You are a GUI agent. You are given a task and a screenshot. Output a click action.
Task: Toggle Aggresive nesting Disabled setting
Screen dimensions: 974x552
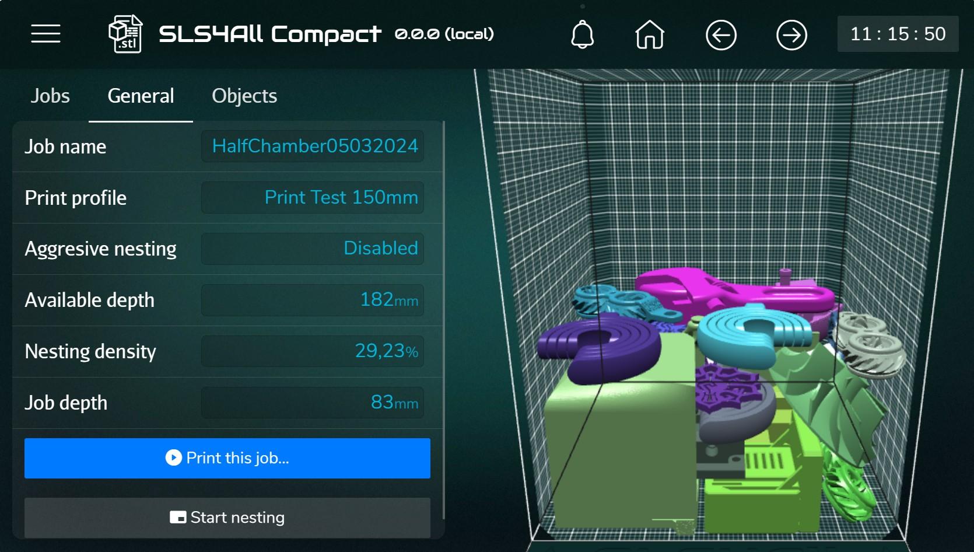coord(313,249)
